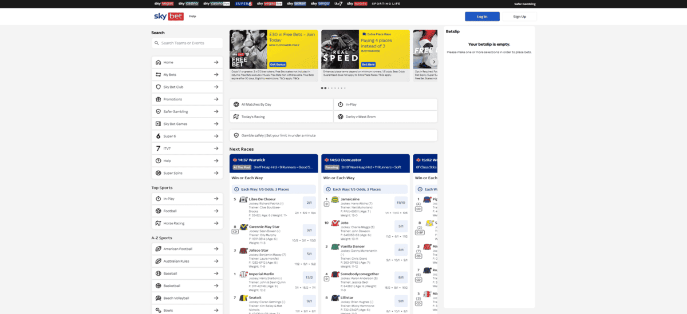687x314 pixels.
Task: Click the Vanilla Dancer jockey silks icon
Action: [x=335, y=247]
